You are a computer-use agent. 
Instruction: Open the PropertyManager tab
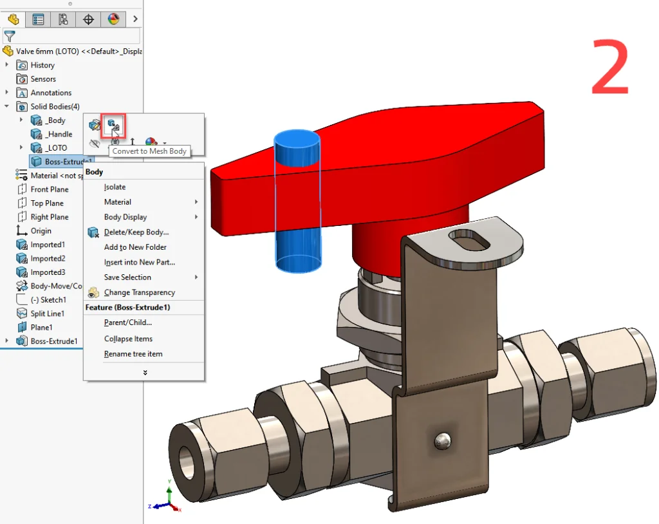[x=39, y=19]
